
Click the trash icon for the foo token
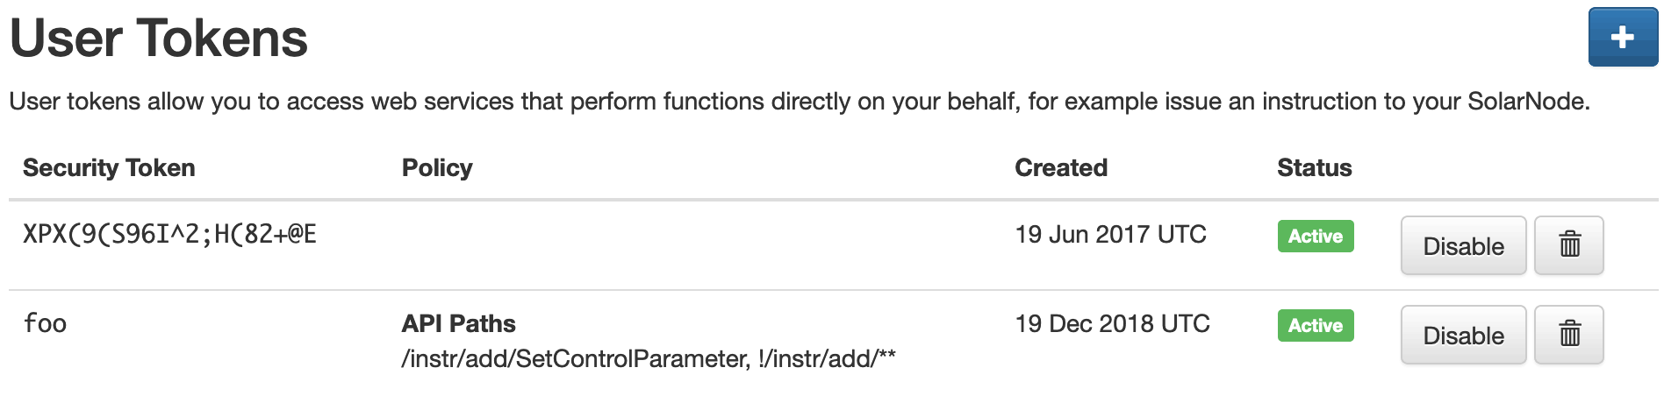pyautogui.click(x=1569, y=335)
